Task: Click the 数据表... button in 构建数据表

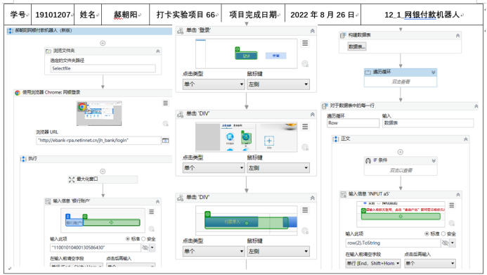Action: point(357,46)
